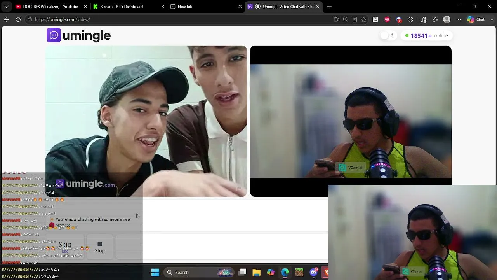This screenshot has height=280, width=497.
Task: Open Copilot Chat sidebar
Action: 476,19
